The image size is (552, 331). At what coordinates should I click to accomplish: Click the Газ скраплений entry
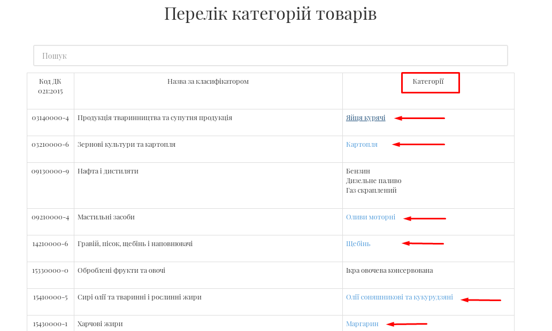[371, 190]
